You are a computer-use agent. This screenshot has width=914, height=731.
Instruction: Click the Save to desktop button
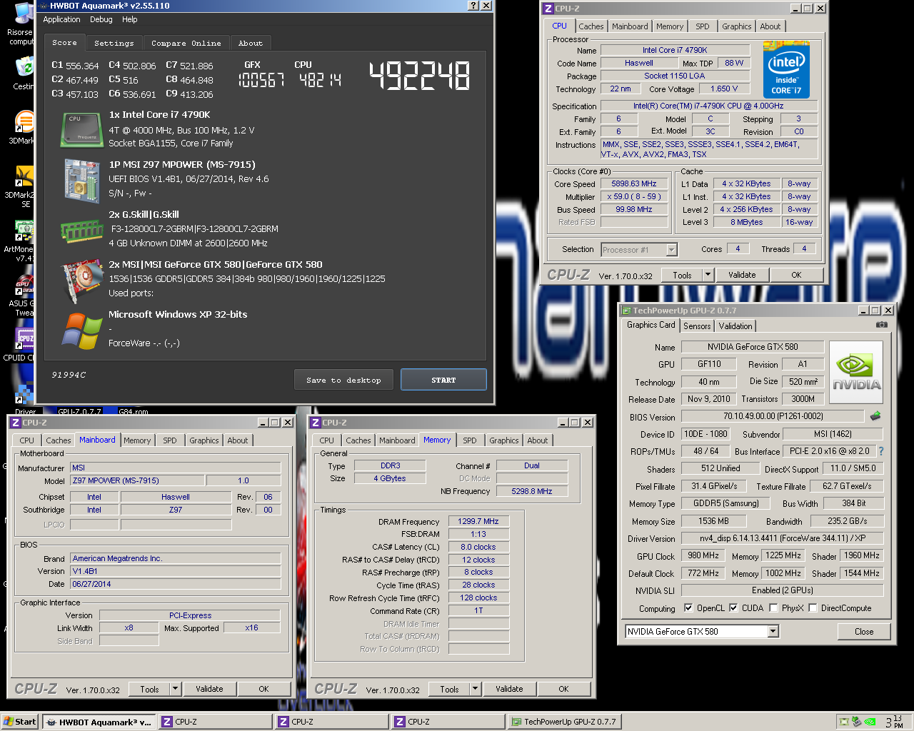343,380
